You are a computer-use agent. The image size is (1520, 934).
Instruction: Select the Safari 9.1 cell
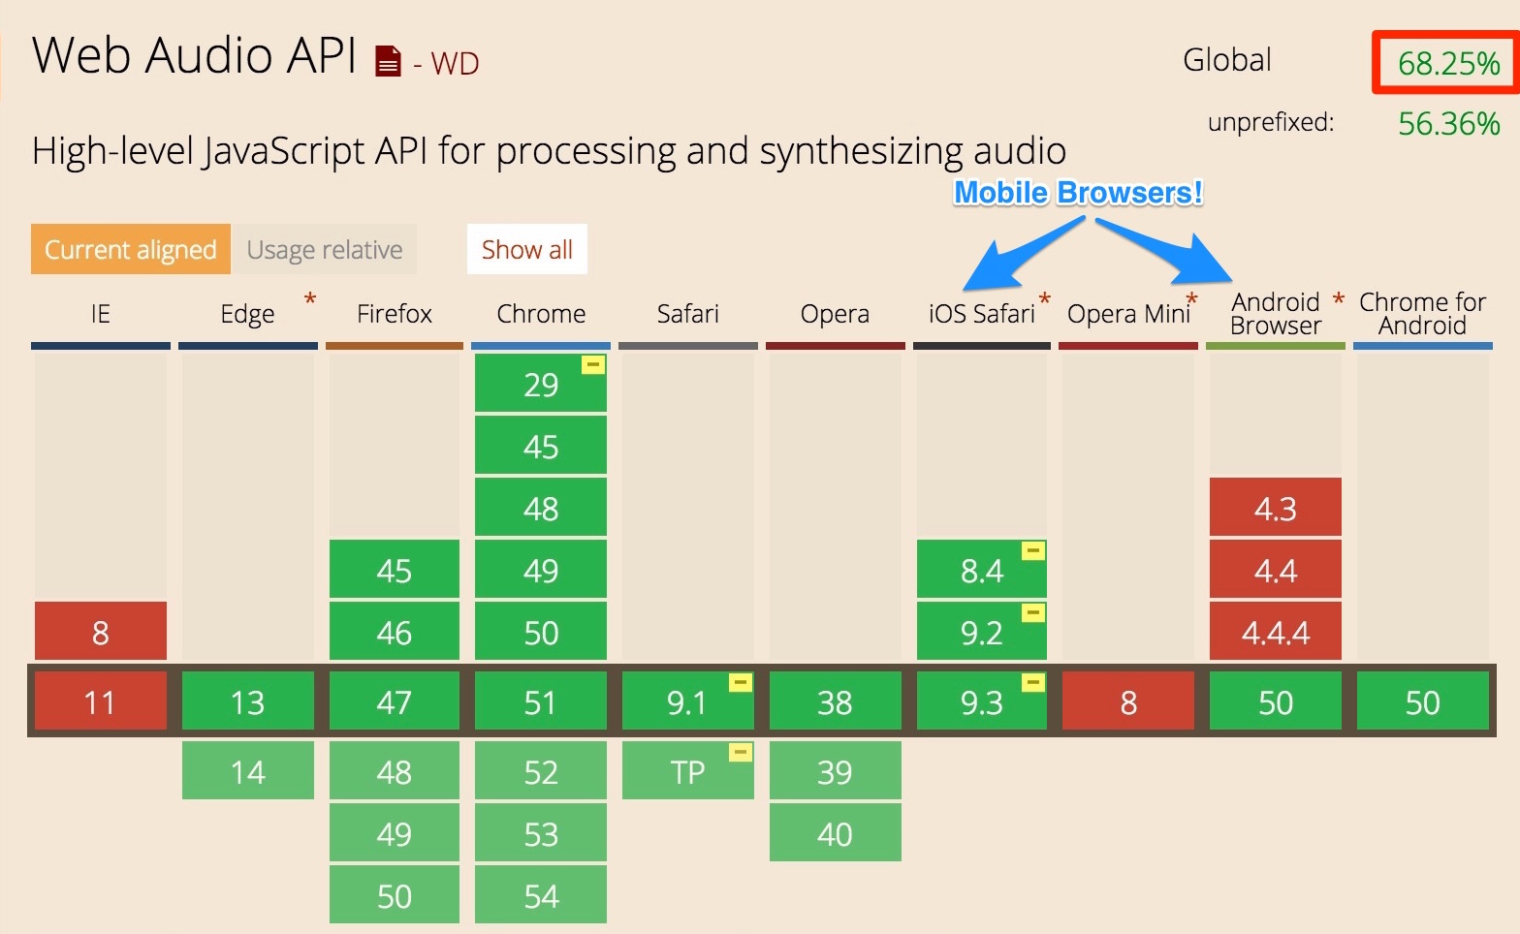(x=688, y=700)
